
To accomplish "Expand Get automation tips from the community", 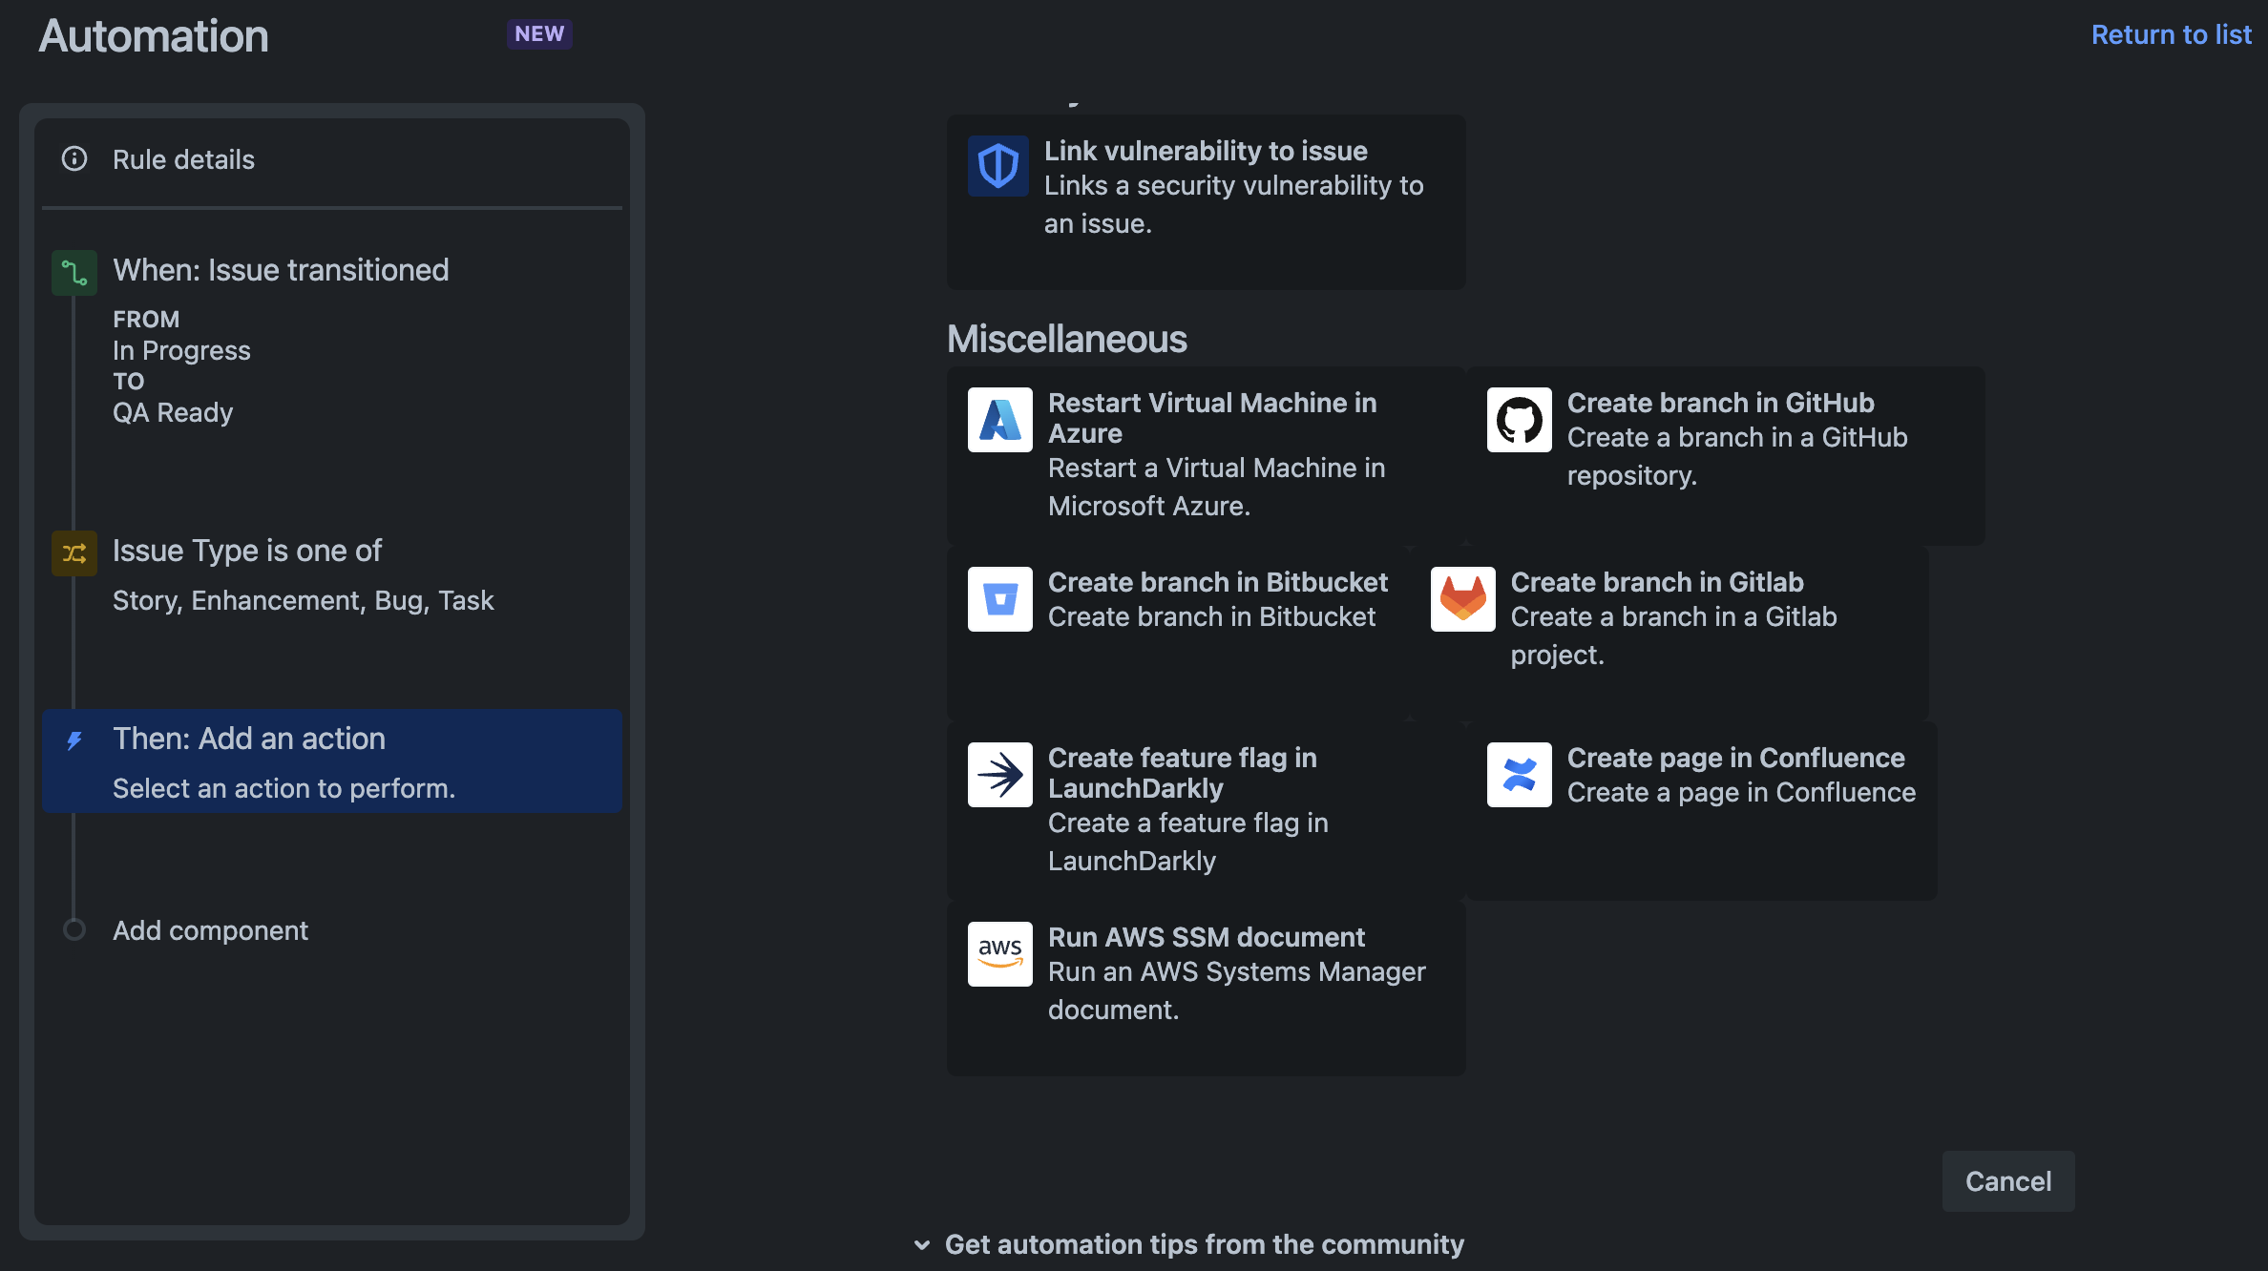I will point(1204,1244).
